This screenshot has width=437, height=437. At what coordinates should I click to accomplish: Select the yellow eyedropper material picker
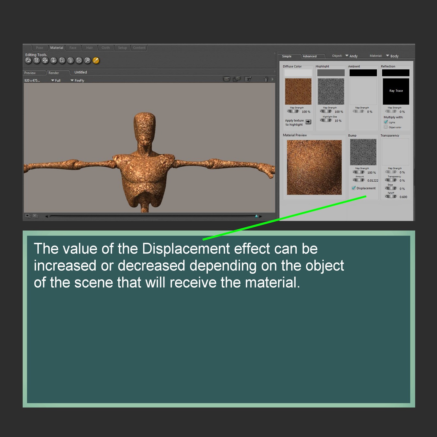coord(96,60)
